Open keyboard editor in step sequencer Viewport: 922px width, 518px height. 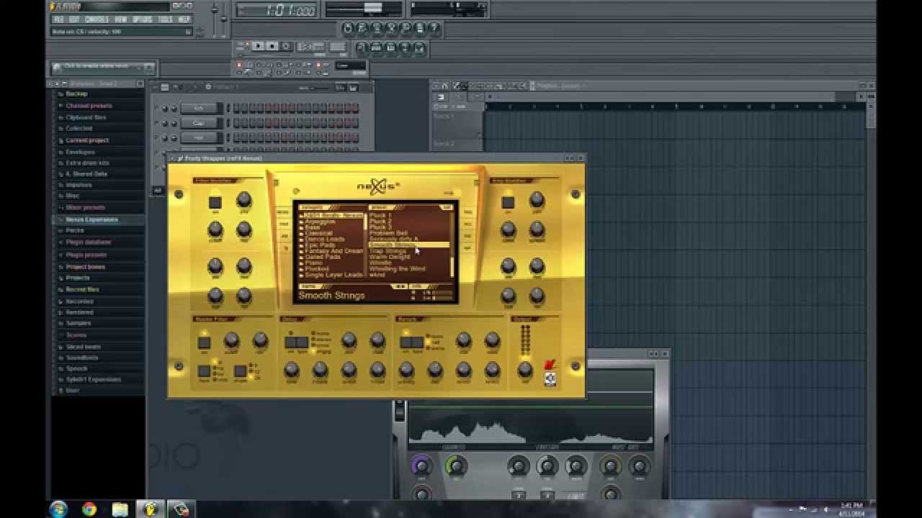353,87
